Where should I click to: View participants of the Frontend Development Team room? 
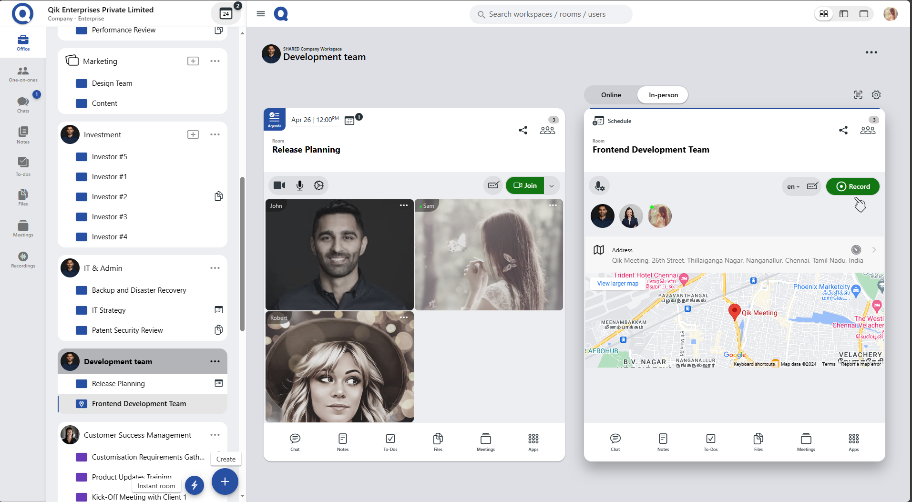point(867,130)
